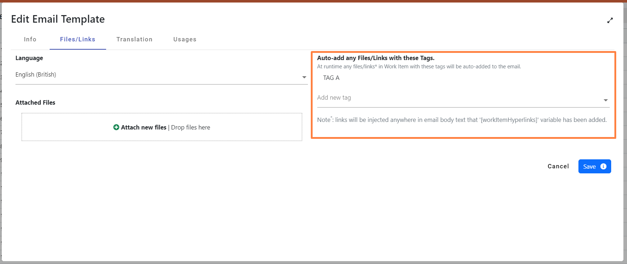Switch to the Translation tab
This screenshot has width=627, height=264.
click(x=134, y=40)
